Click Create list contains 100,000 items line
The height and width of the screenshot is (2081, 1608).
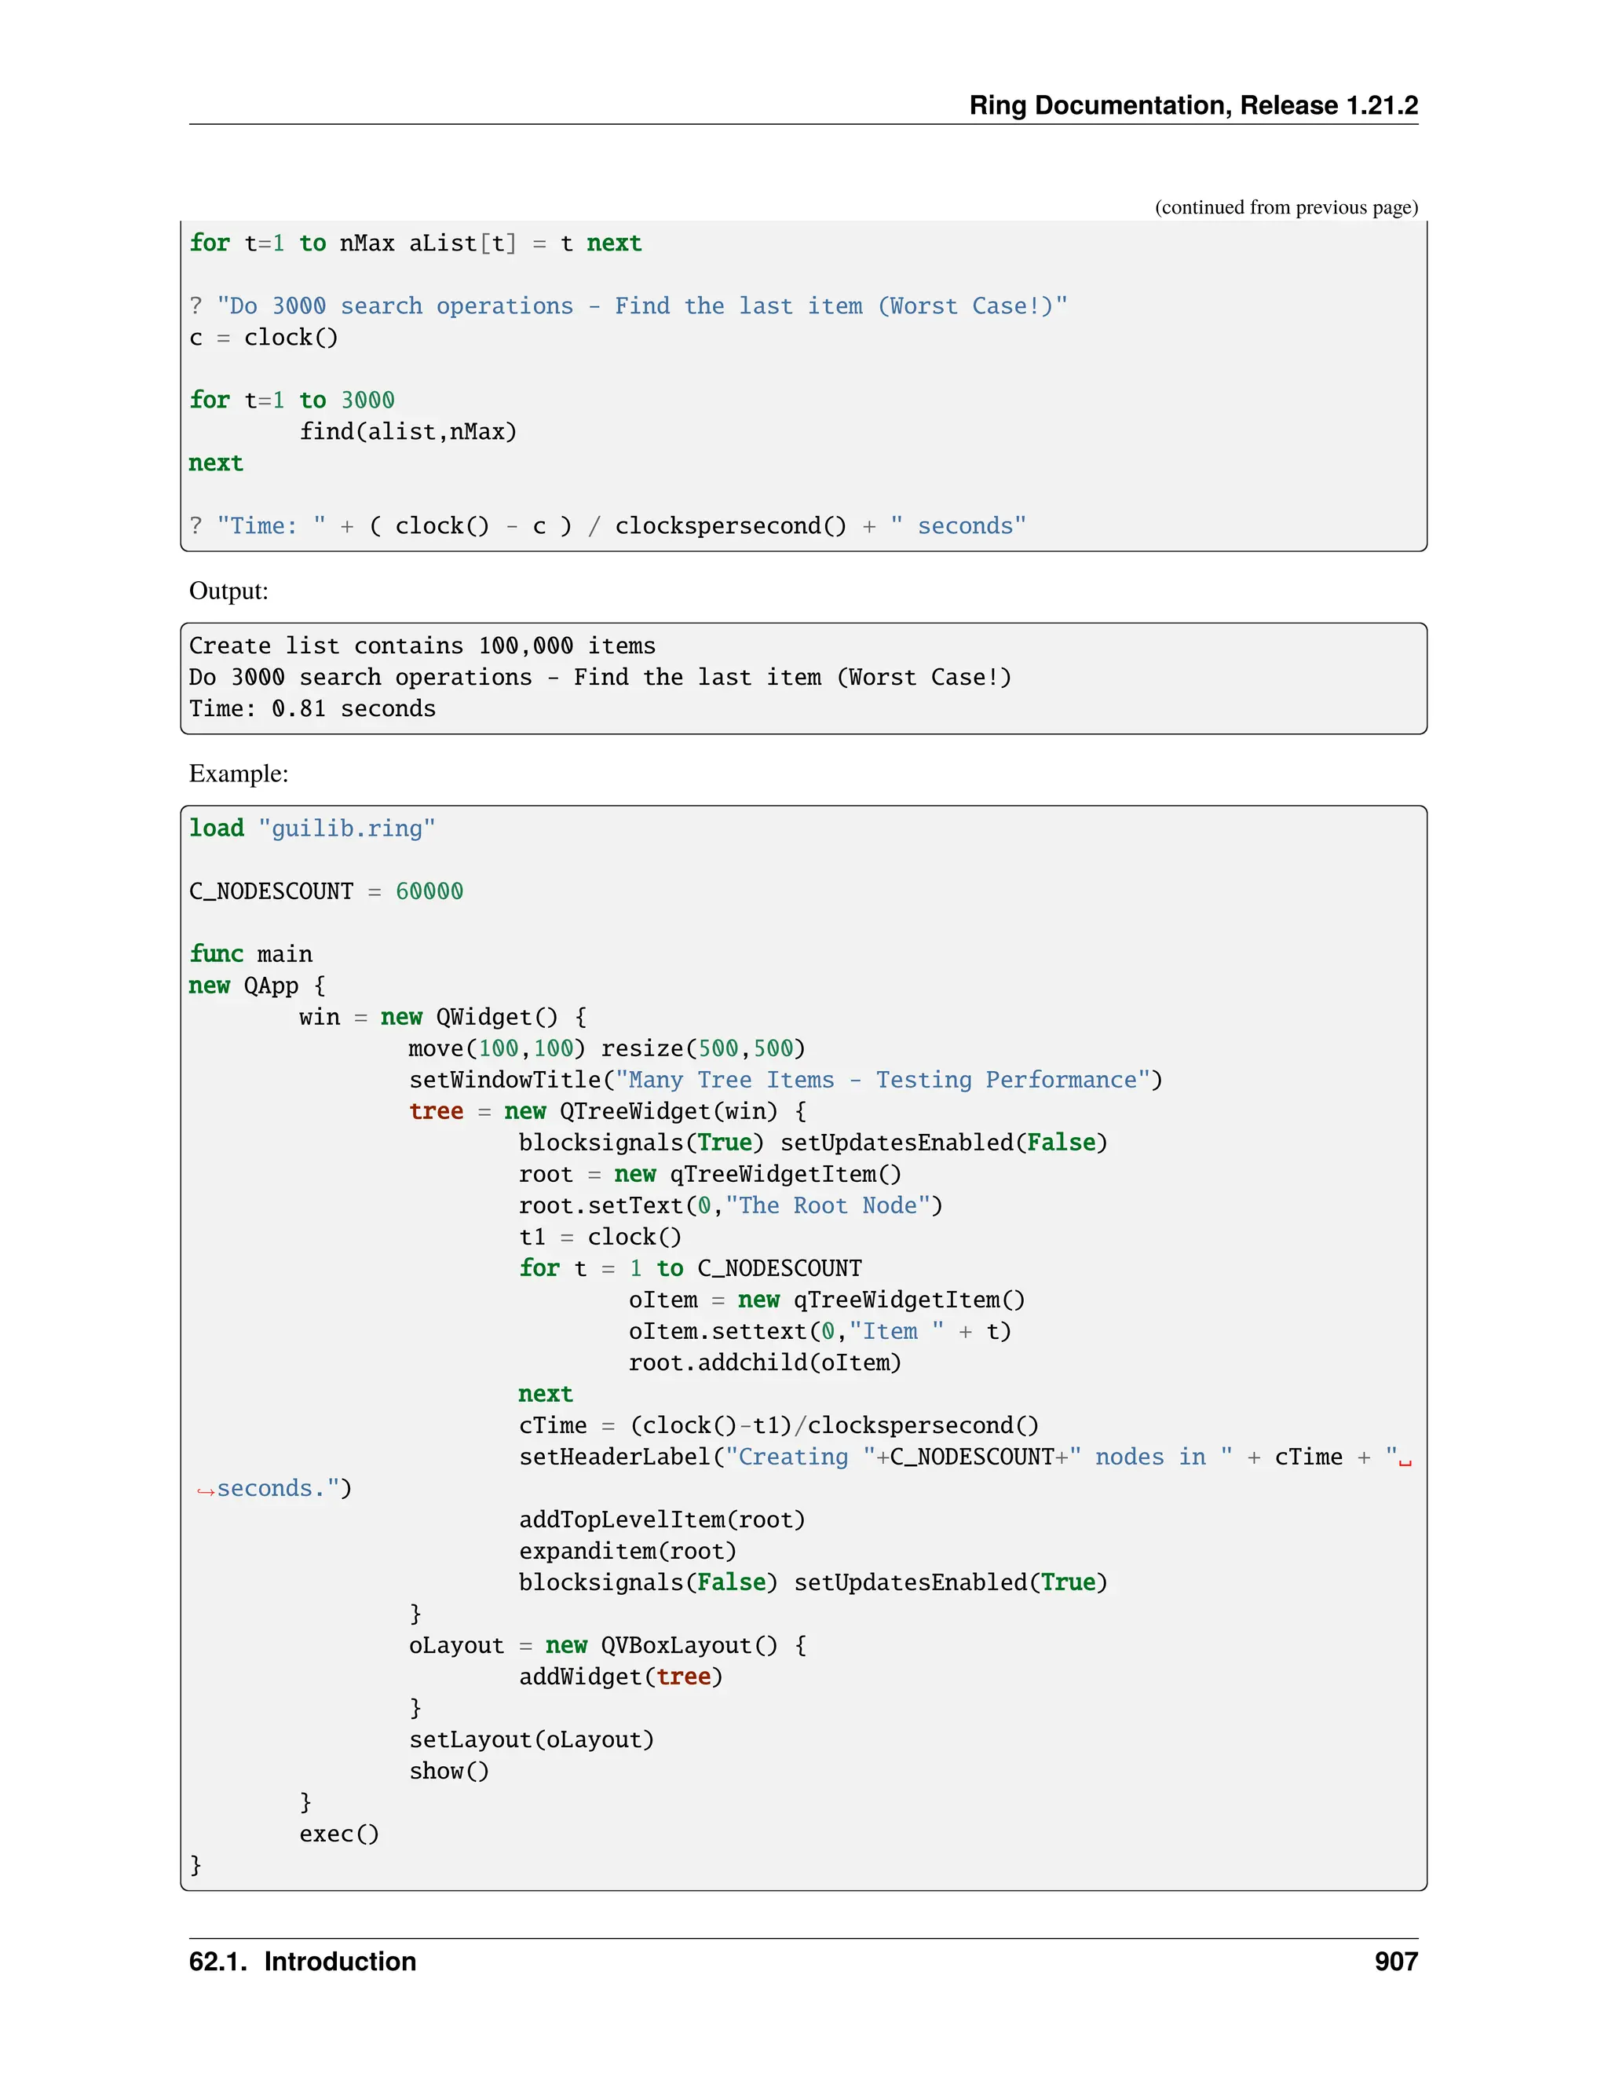422,645
